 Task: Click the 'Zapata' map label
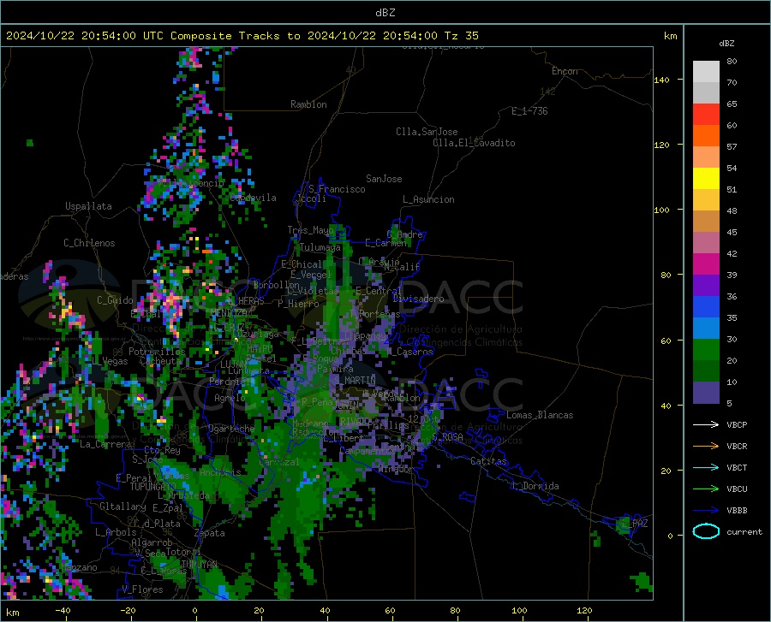click(x=210, y=533)
